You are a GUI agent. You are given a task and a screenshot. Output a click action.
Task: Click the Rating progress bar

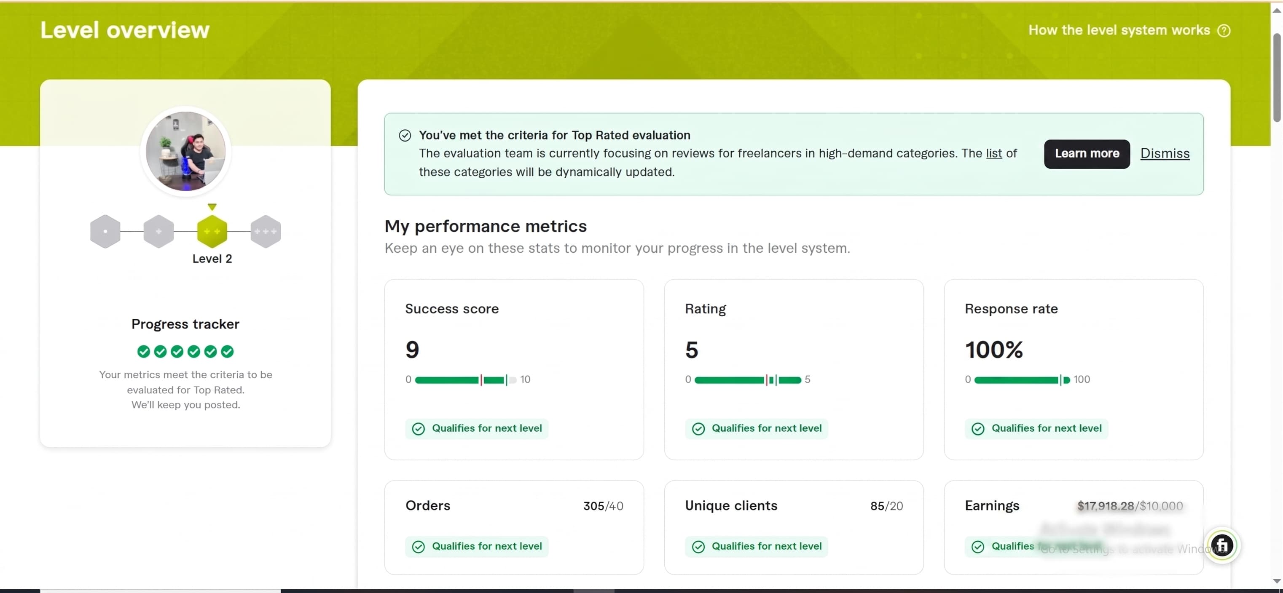pyautogui.click(x=748, y=380)
